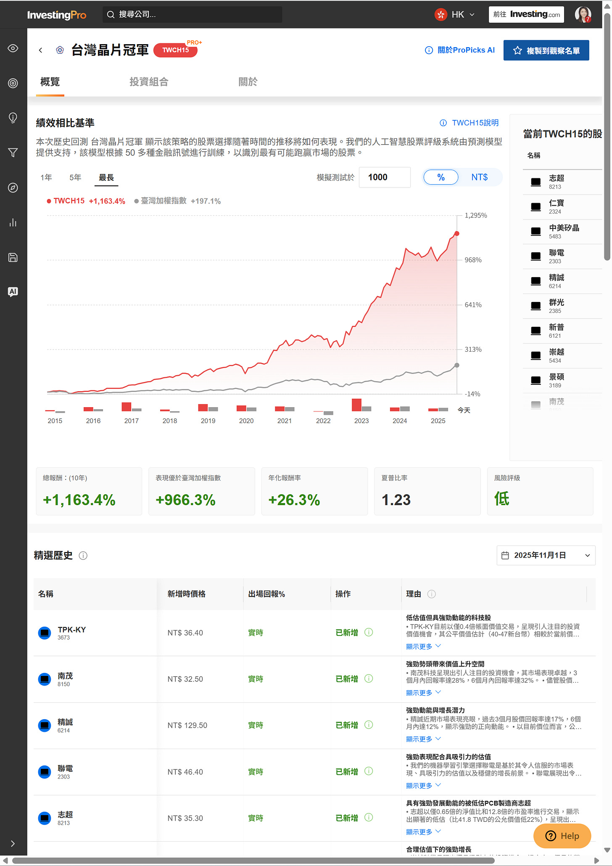Select the 最長 time range
Viewport: 612px width, 866px height.
click(x=106, y=177)
